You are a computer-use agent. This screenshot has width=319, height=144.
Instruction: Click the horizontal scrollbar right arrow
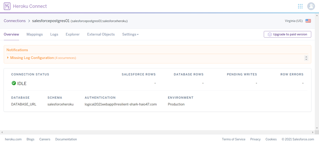(x=313, y=132)
